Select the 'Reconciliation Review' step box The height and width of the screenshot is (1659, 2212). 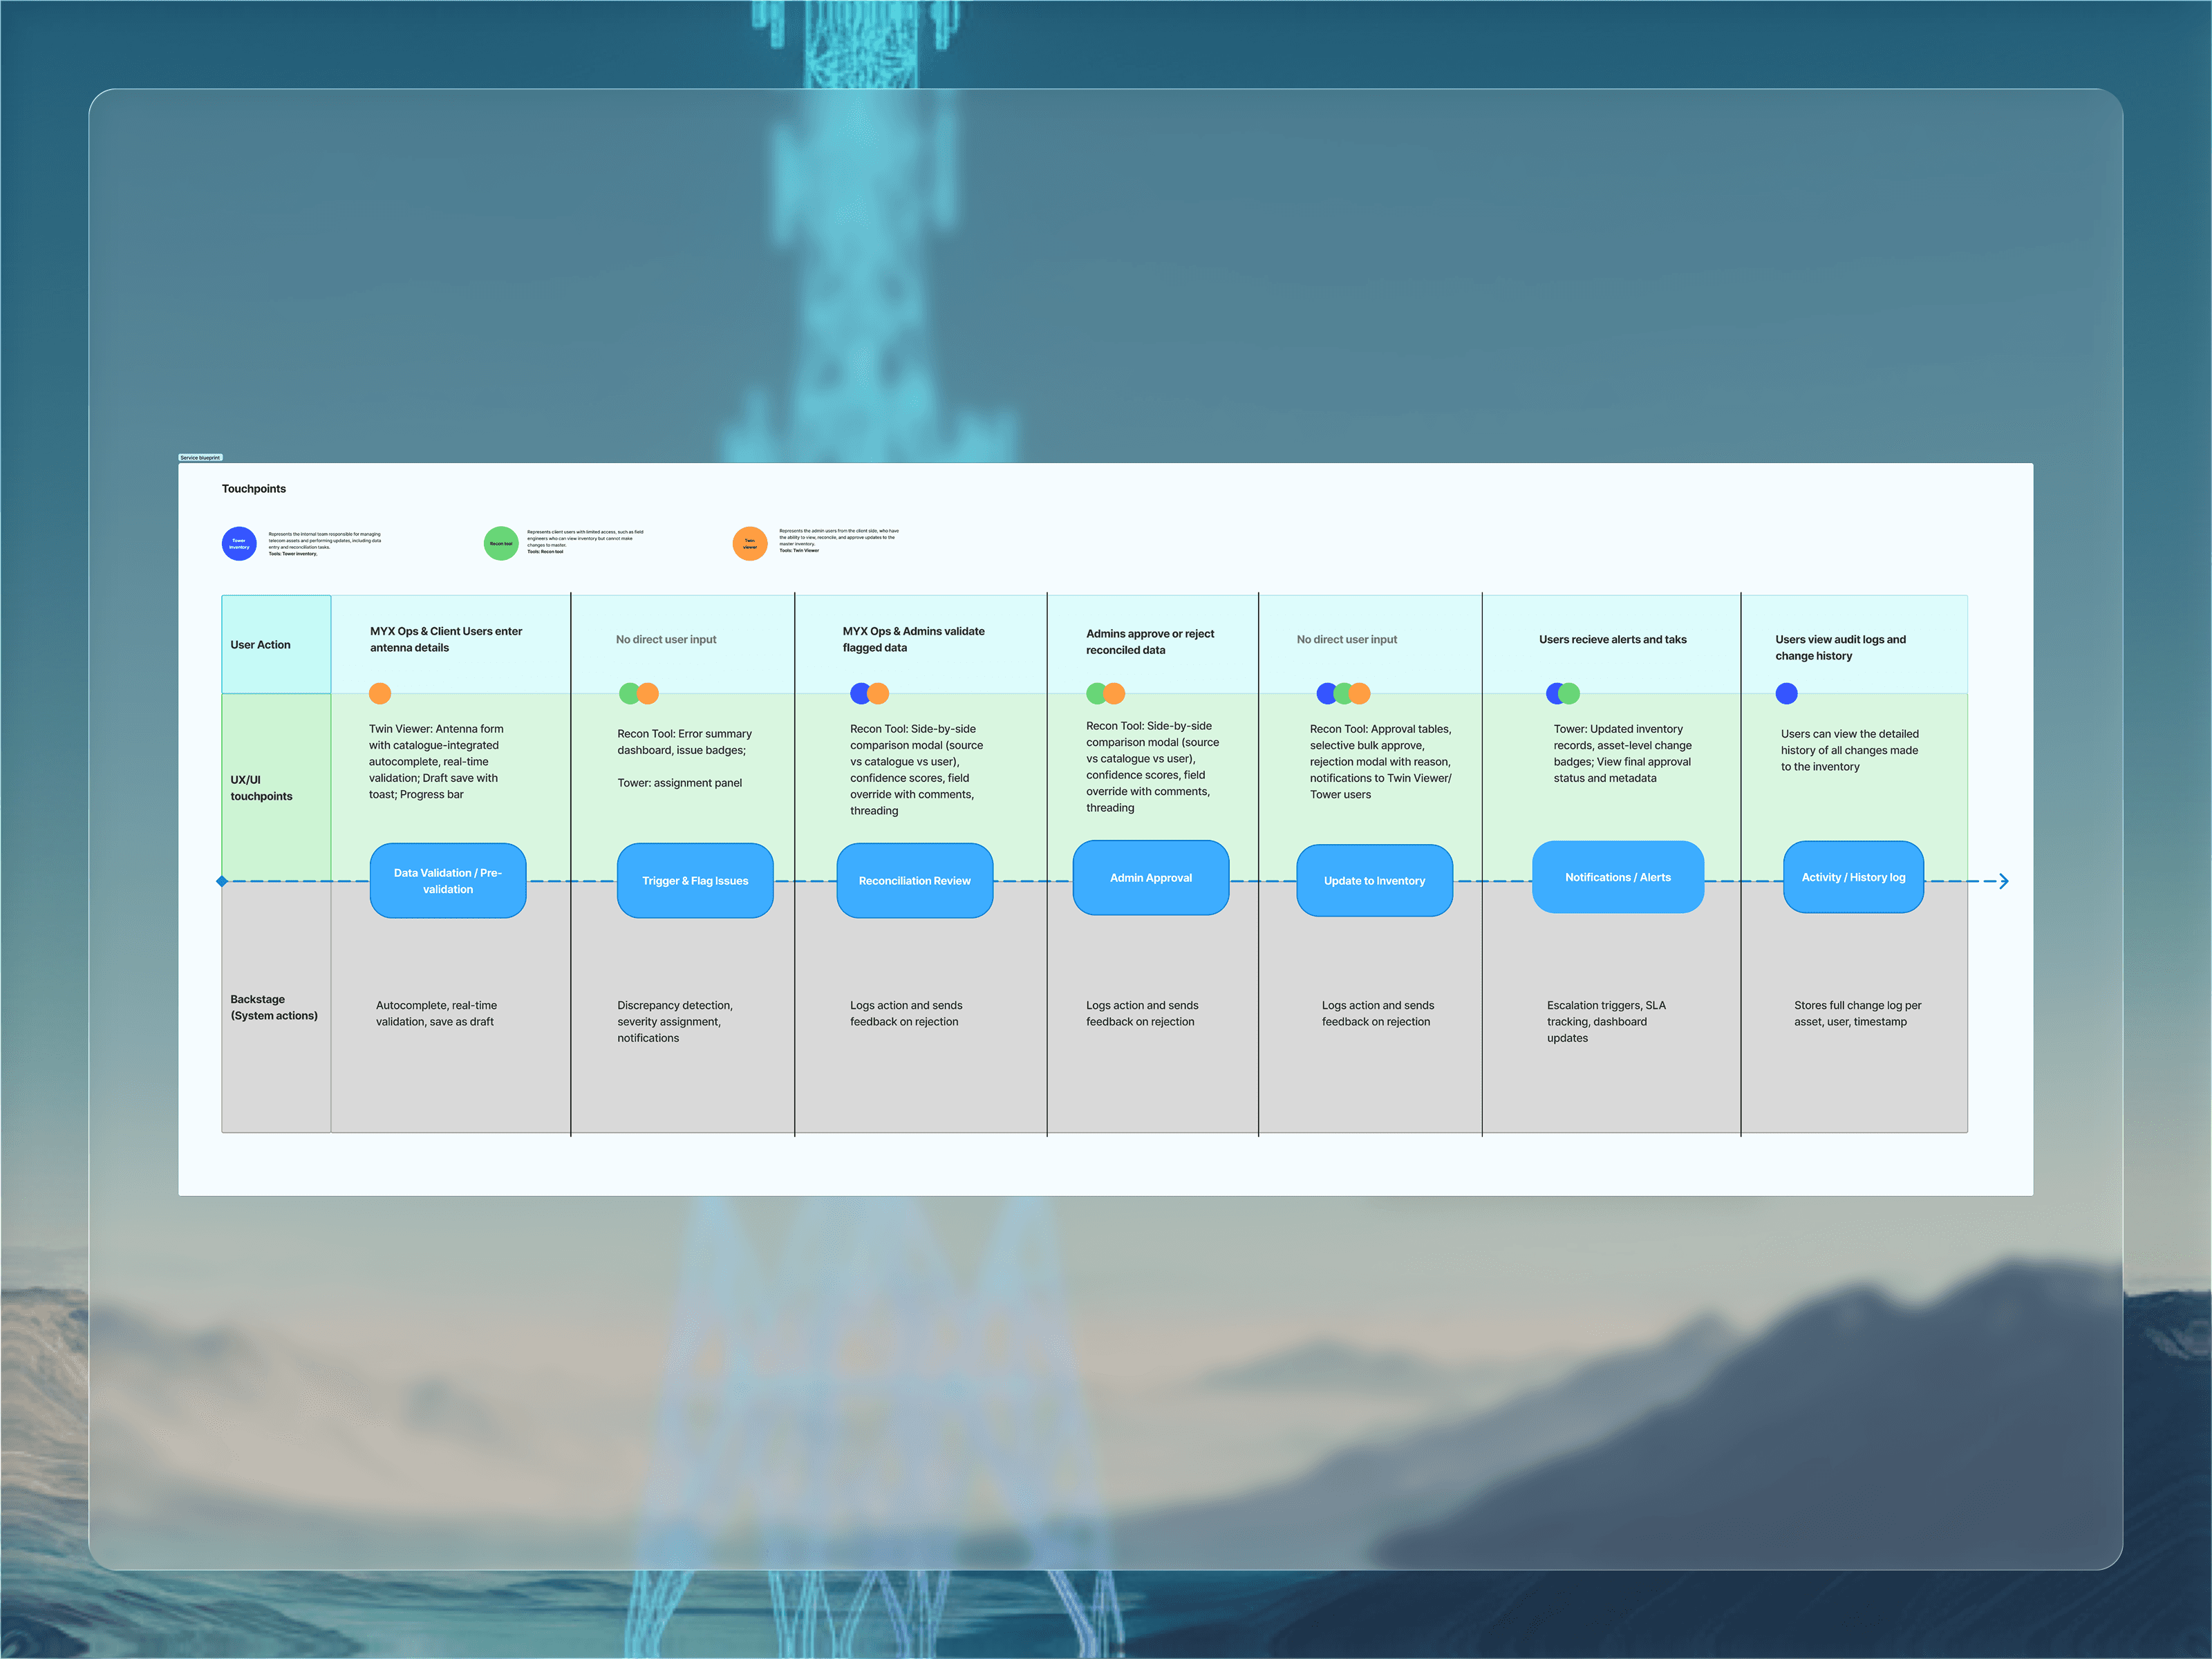point(914,880)
